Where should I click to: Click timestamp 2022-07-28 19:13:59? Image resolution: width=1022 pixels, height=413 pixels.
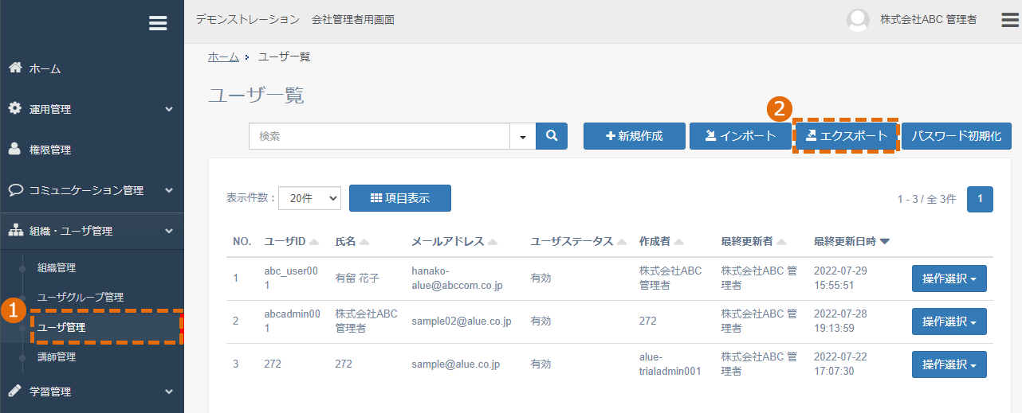(840, 321)
